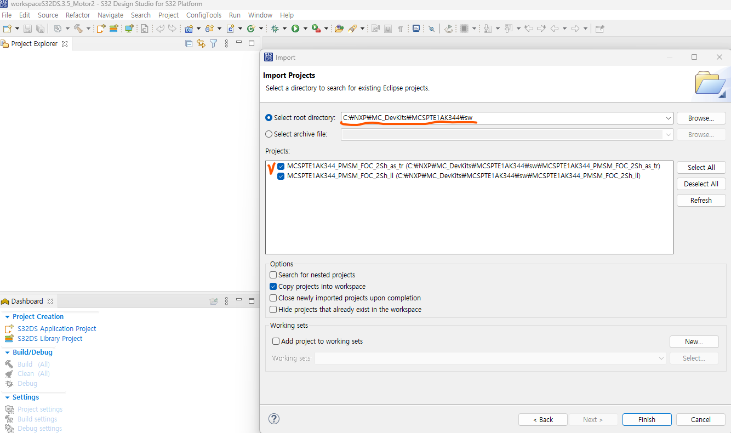Open the root directory dropdown arrow
This screenshot has height=433, width=731.
[x=667, y=118]
